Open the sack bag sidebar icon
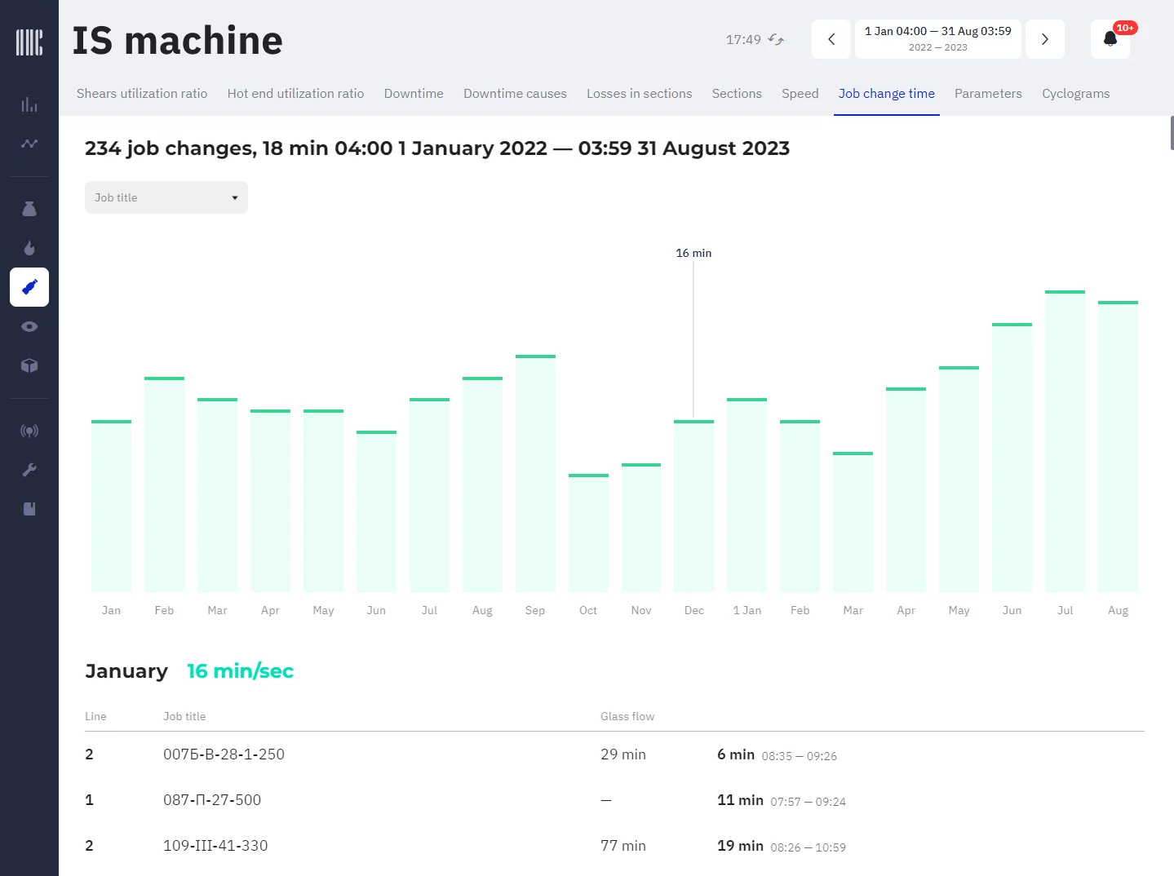1174x876 pixels. (x=29, y=209)
